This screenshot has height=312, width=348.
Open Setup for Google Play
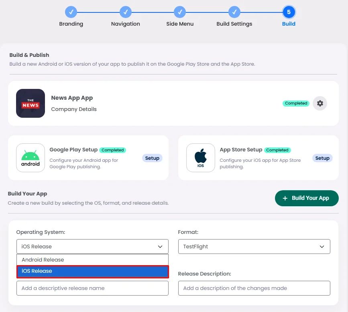pos(152,158)
